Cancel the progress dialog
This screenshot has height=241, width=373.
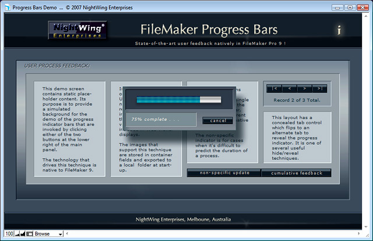pos(217,120)
